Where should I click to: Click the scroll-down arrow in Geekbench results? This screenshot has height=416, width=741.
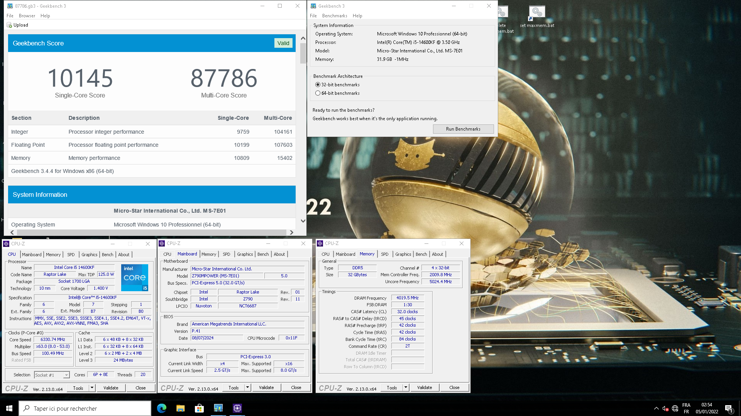tap(303, 221)
